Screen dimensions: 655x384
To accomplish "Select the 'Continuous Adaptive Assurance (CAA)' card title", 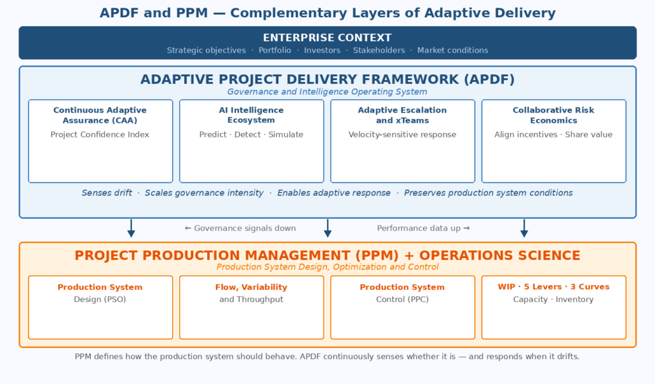I will (100, 115).
